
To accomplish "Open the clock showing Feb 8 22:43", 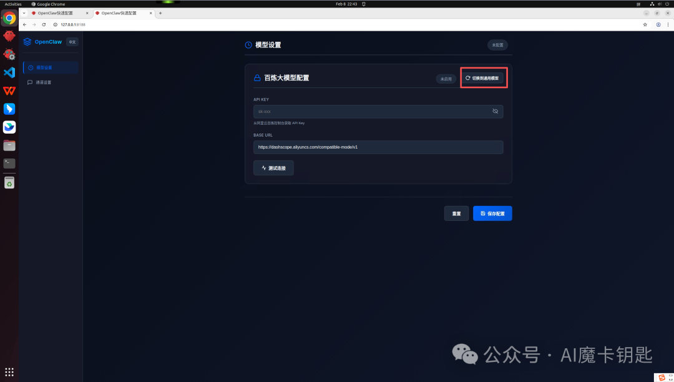I will point(346,4).
